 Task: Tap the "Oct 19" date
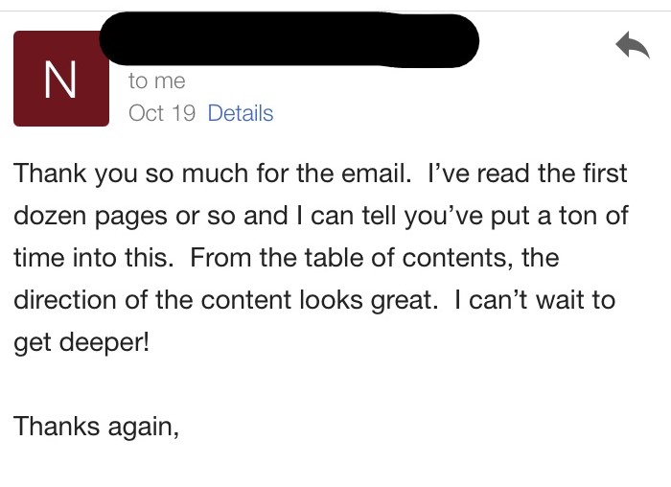coord(162,113)
